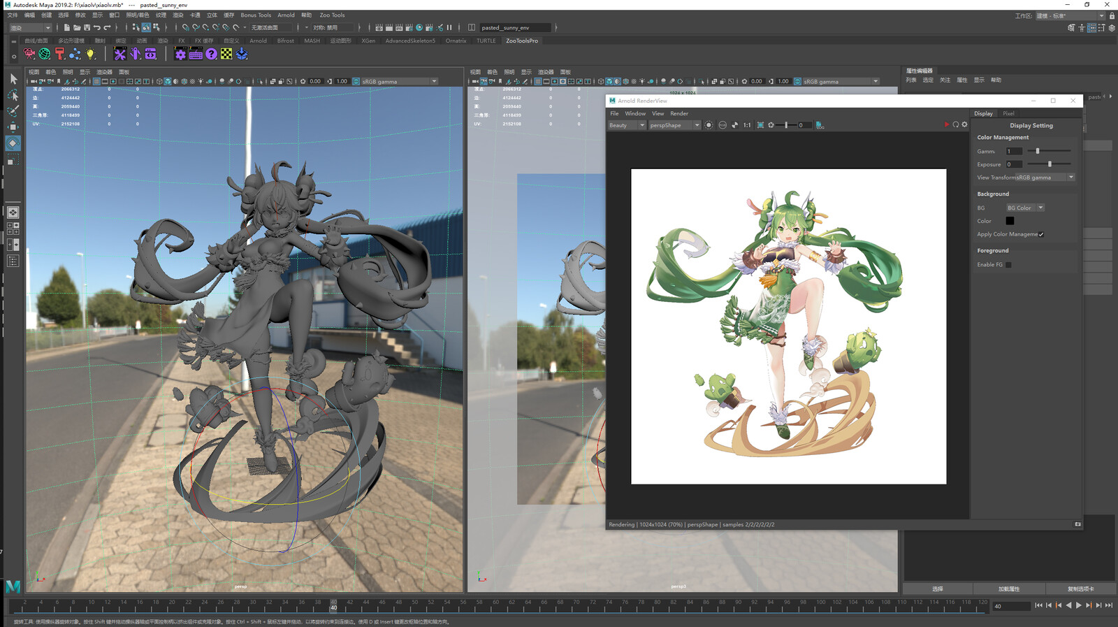Open the Zoo Tools menu
This screenshot has width=1118, height=627.
pyautogui.click(x=332, y=15)
